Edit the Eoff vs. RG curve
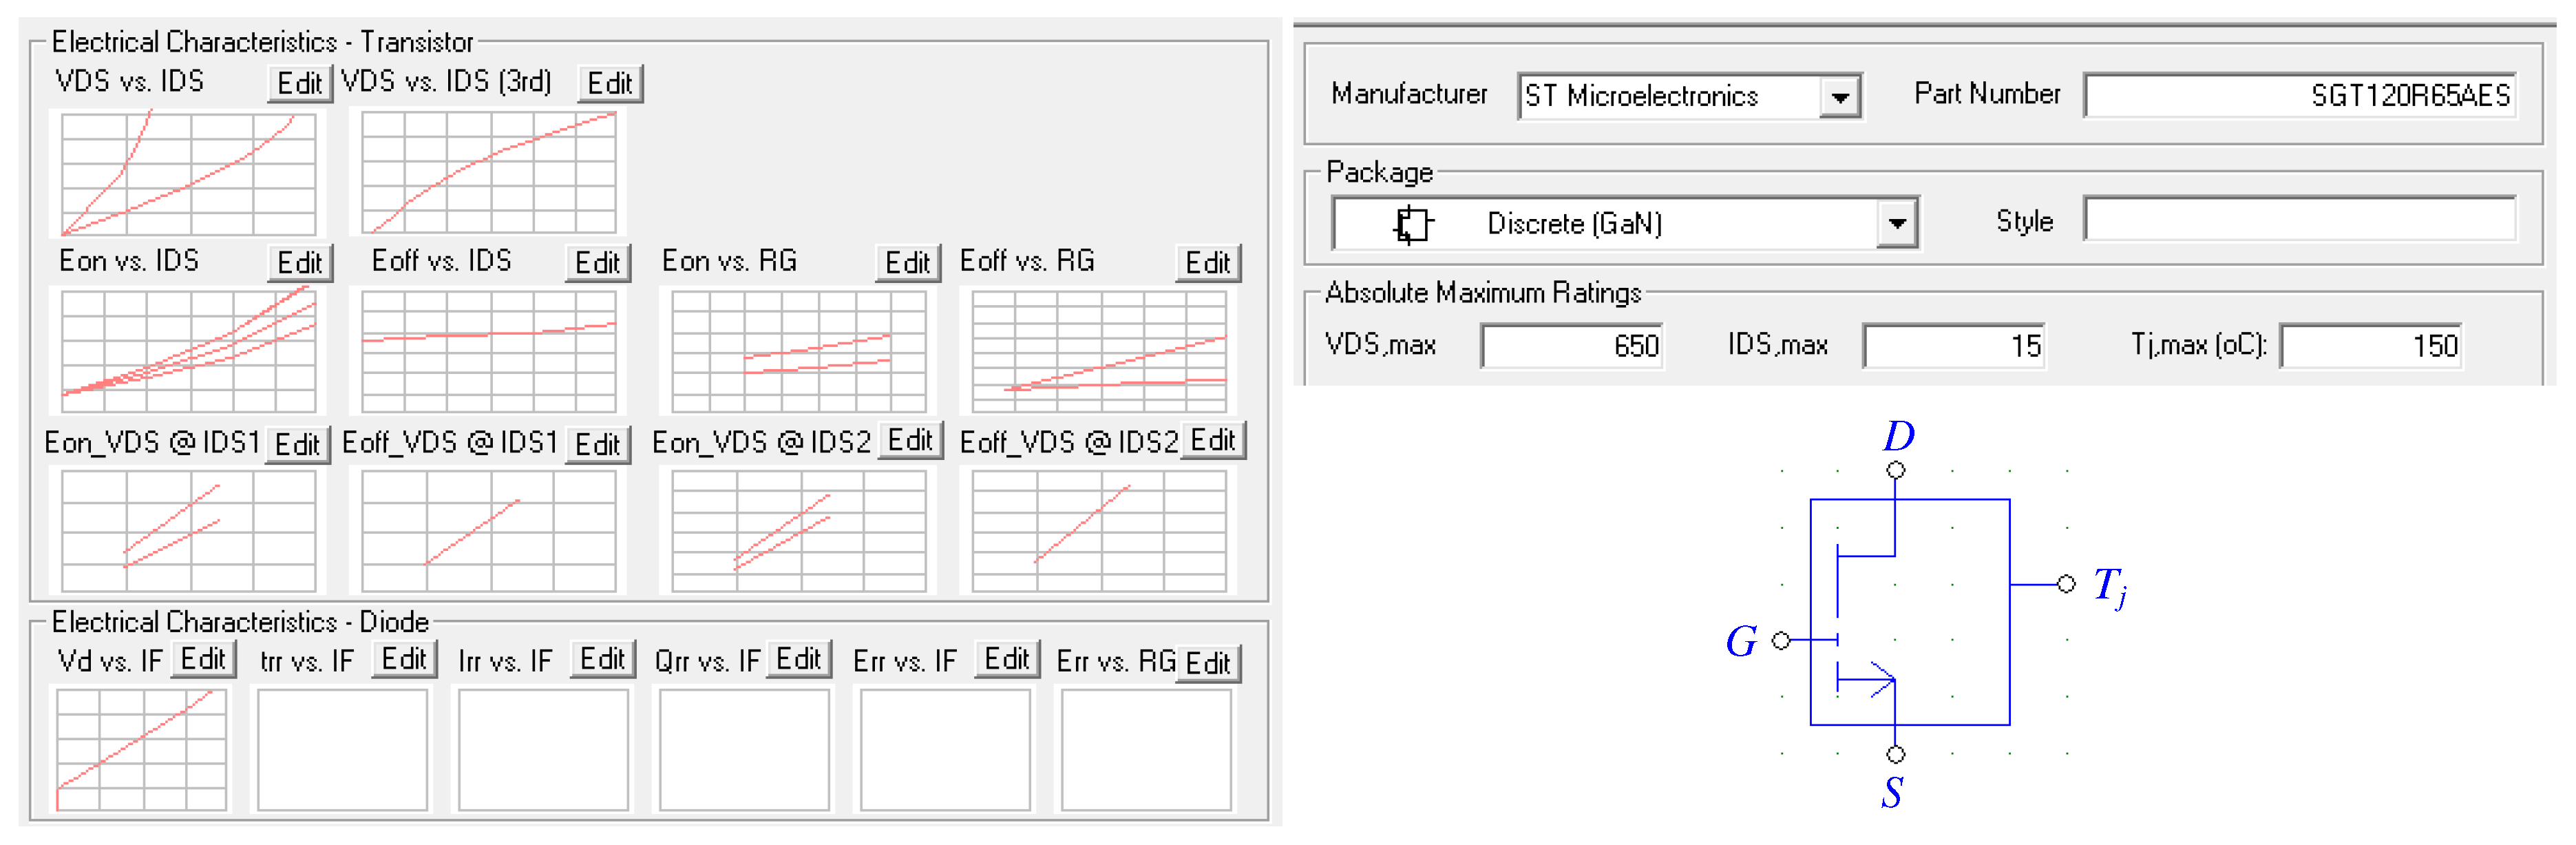 [1207, 263]
